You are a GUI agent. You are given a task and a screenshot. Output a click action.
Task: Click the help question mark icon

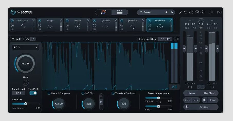[202, 12]
